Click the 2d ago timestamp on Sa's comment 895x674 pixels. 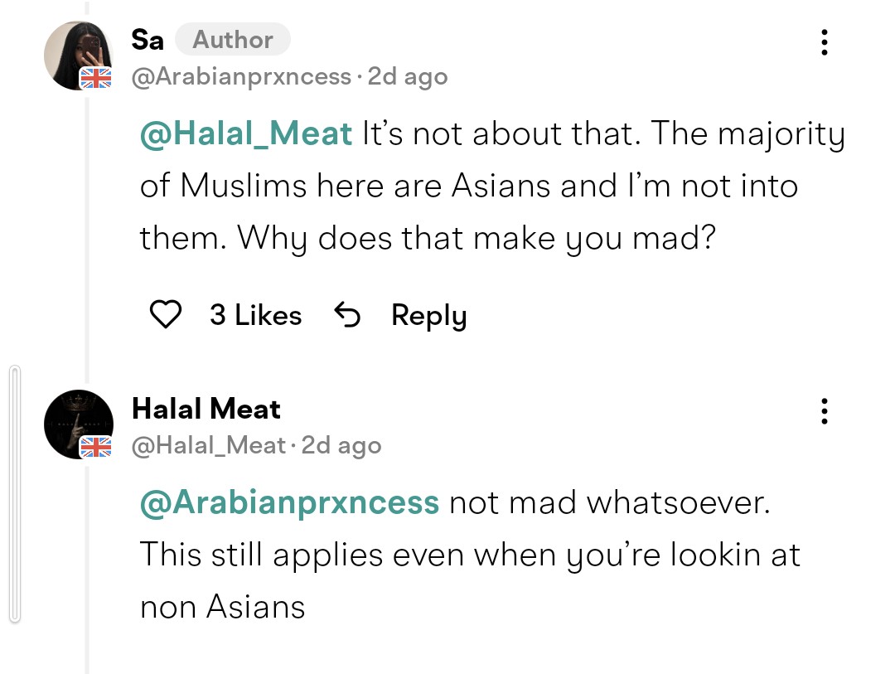[x=408, y=76]
